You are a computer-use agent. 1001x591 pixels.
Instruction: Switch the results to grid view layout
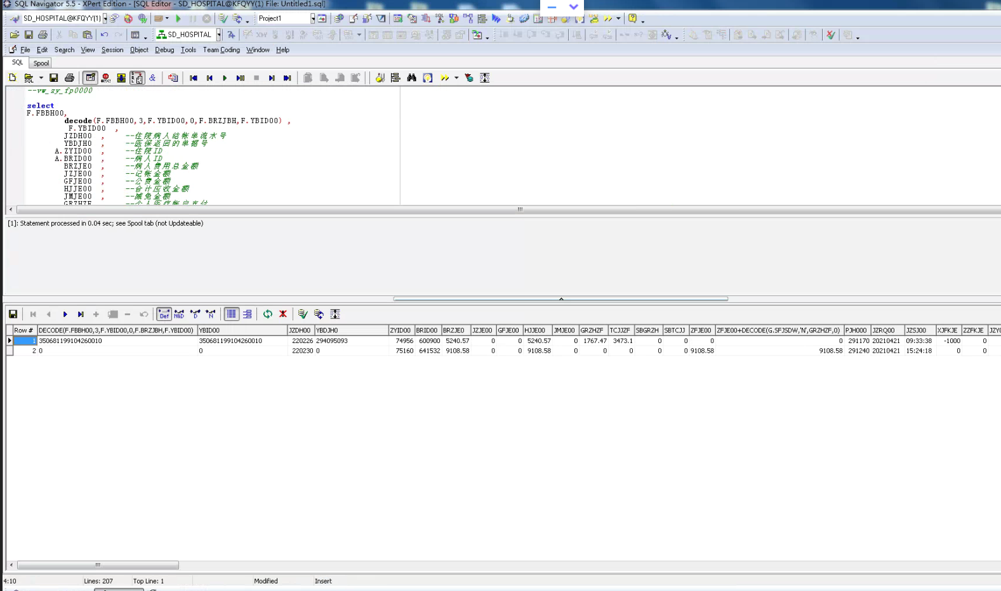(x=232, y=315)
